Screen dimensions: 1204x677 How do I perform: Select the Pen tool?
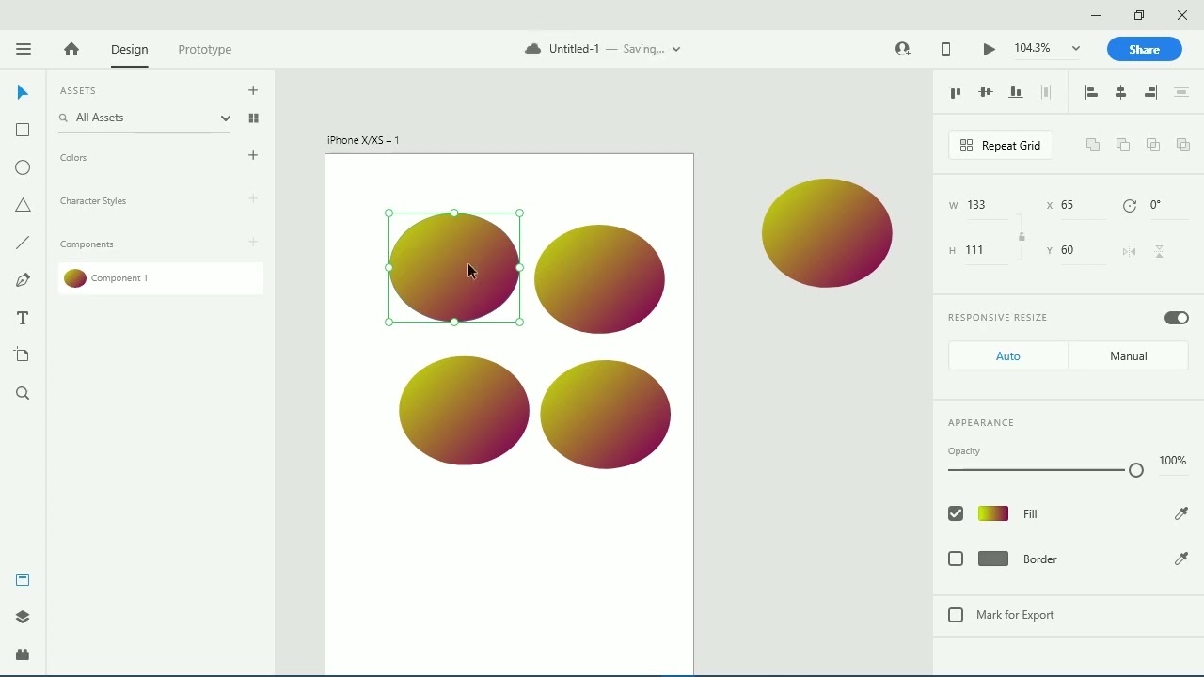tap(23, 280)
